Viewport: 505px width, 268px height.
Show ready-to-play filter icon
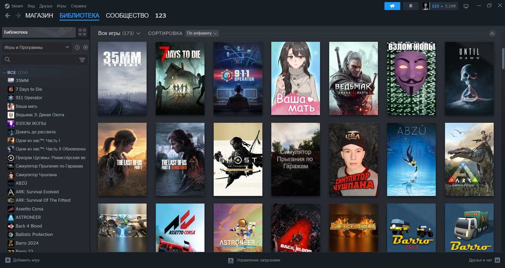(85, 47)
